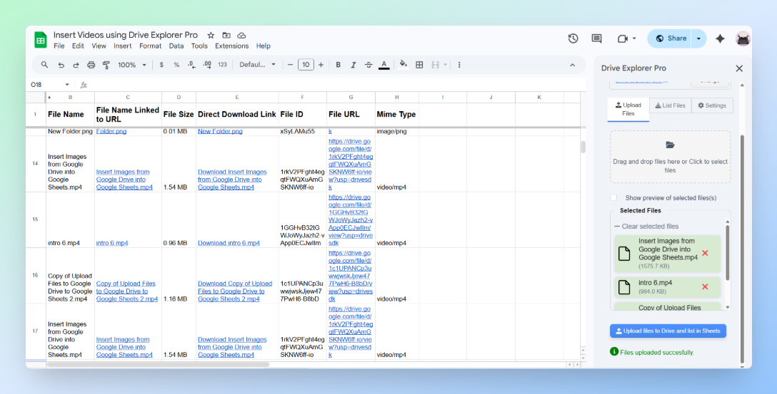This screenshot has height=394, width=777.
Task: Decrease font size with minus button
Action: (x=291, y=65)
